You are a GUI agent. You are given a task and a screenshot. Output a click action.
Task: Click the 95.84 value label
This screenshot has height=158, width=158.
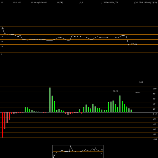tap(138, 93)
